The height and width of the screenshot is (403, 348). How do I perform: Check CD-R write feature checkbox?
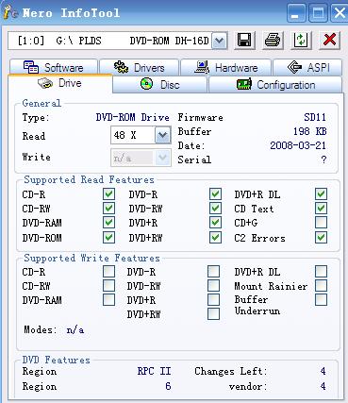[x=108, y=272]
